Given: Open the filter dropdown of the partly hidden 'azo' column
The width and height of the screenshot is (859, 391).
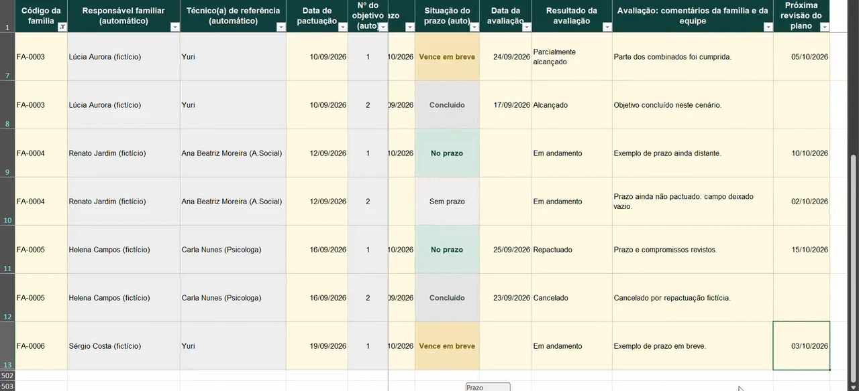Looking at the screenshot, I should click(410, 27).
